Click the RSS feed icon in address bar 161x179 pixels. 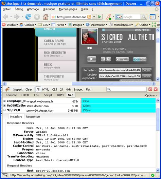[89, 17]
